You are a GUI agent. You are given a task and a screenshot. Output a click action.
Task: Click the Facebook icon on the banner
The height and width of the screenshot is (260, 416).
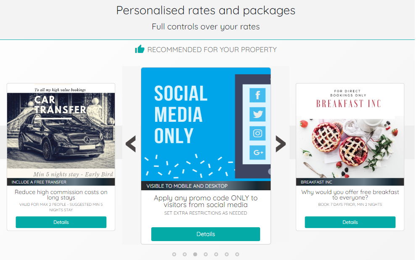pyautogui.click(x=257, y=95)
